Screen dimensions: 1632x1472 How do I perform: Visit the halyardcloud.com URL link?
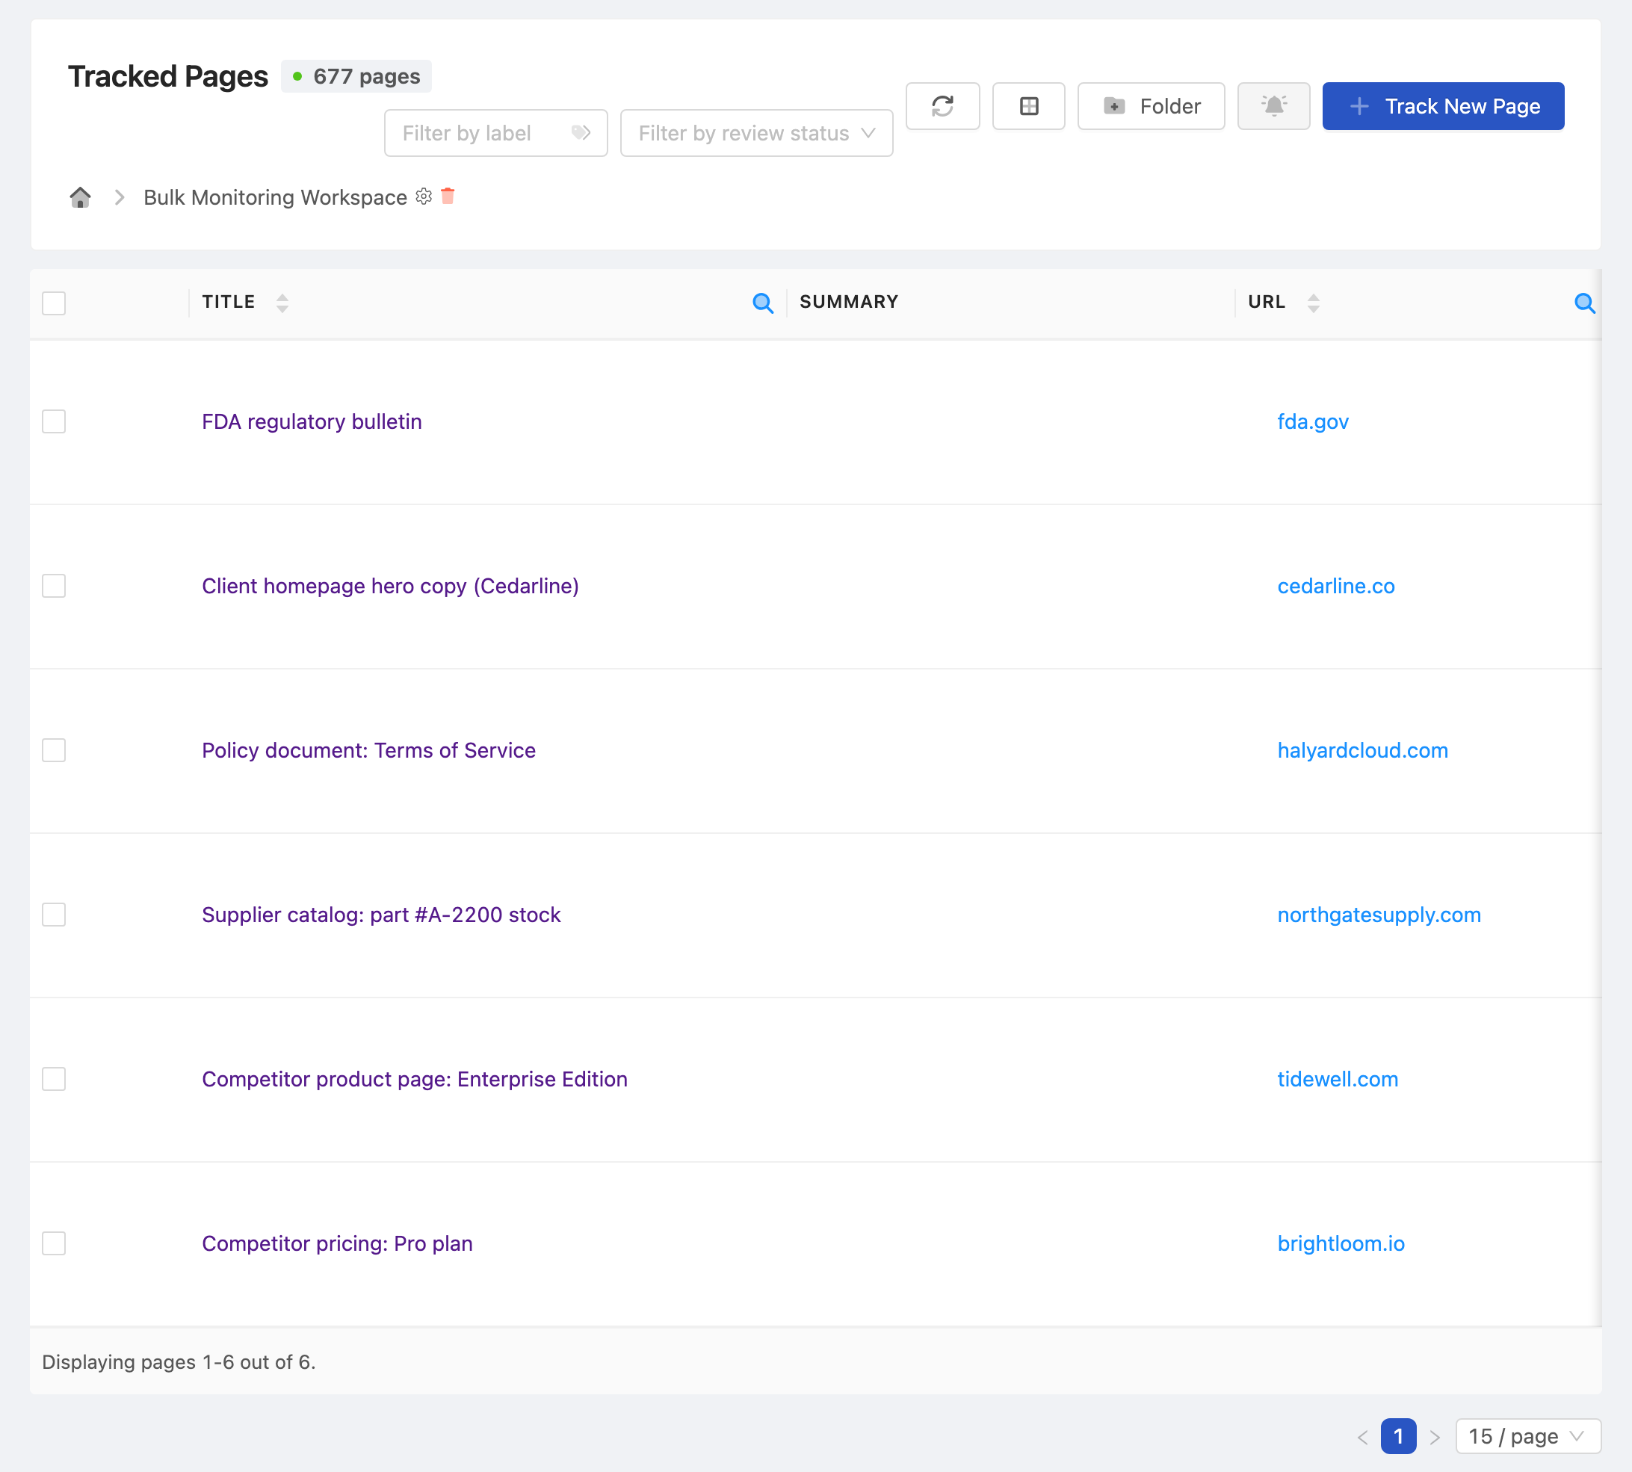click(x=1363, y=750)
